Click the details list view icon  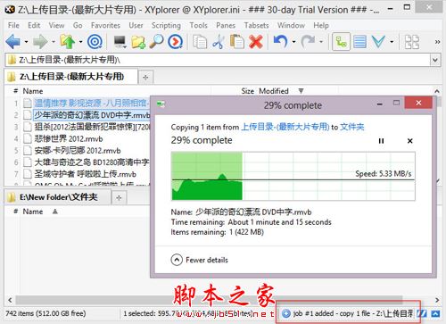click(x=359, y=42)
